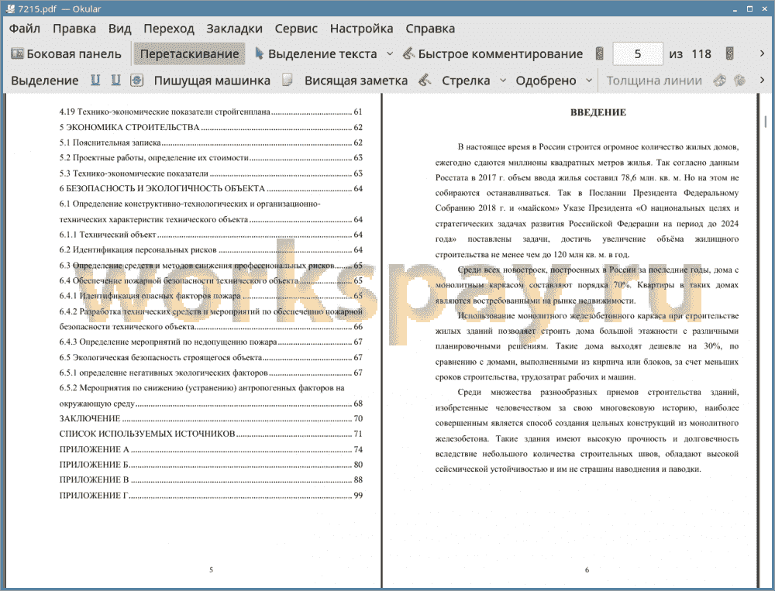Open the Сервис menu
775x591 pixels.
click(x=296, y=29)
